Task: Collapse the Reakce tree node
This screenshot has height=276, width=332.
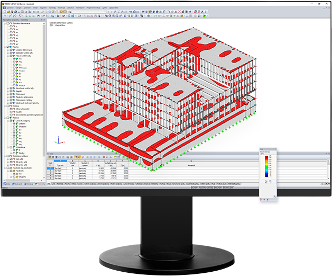Action: [5, 118]
